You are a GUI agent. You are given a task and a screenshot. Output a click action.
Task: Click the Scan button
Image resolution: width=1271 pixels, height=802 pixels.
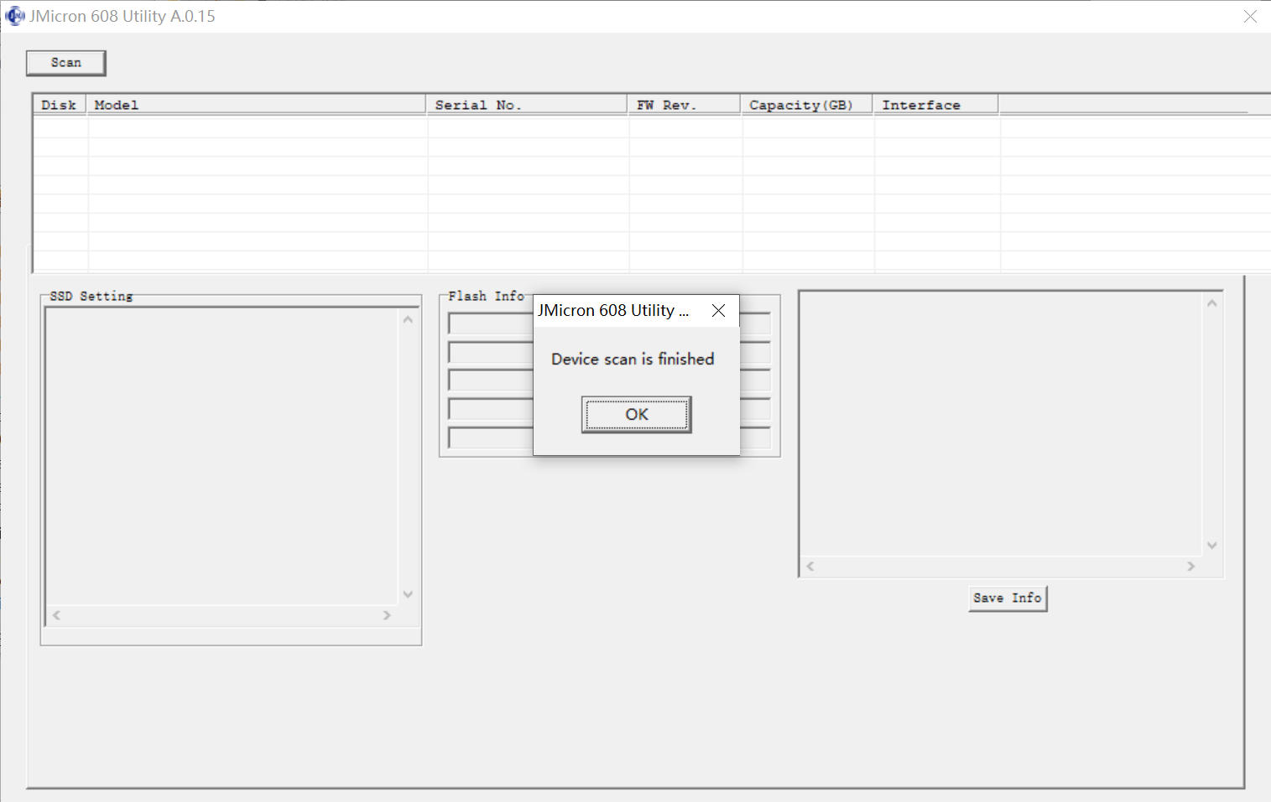coord(65,63)
